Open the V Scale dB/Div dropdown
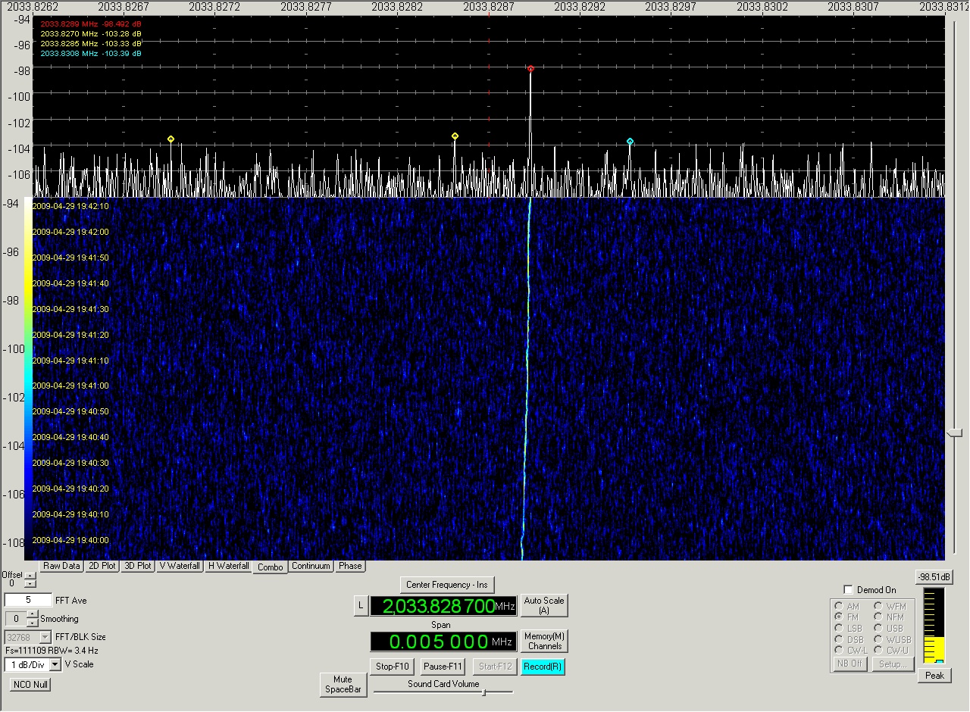970x712 pixels. [x=56, y=664]
